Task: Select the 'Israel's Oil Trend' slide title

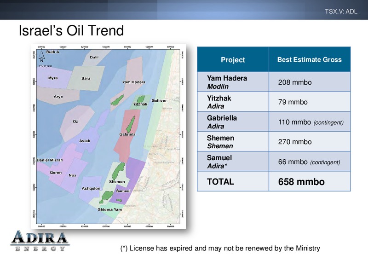Action: tap(71, 30)
